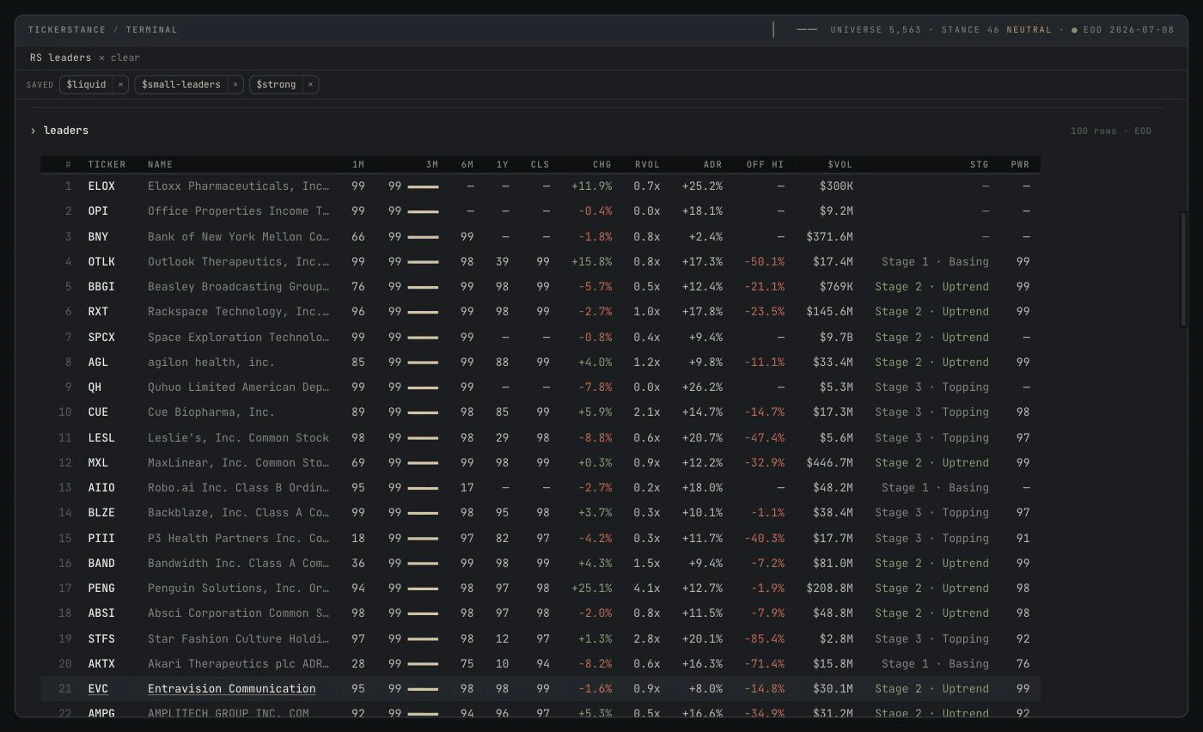The width and height of the screenshot is (1203, 732).
Task: Select the STFS ticker
Action: tap(101, 638)
